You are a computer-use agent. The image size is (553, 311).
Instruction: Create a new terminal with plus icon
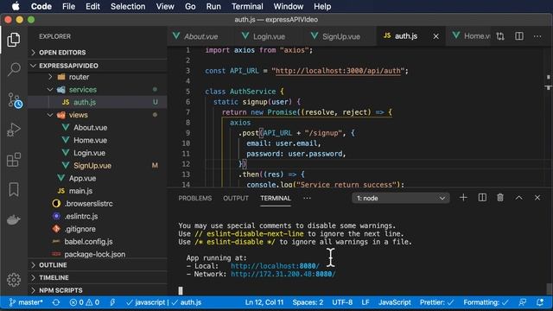(x=463, y=198)
